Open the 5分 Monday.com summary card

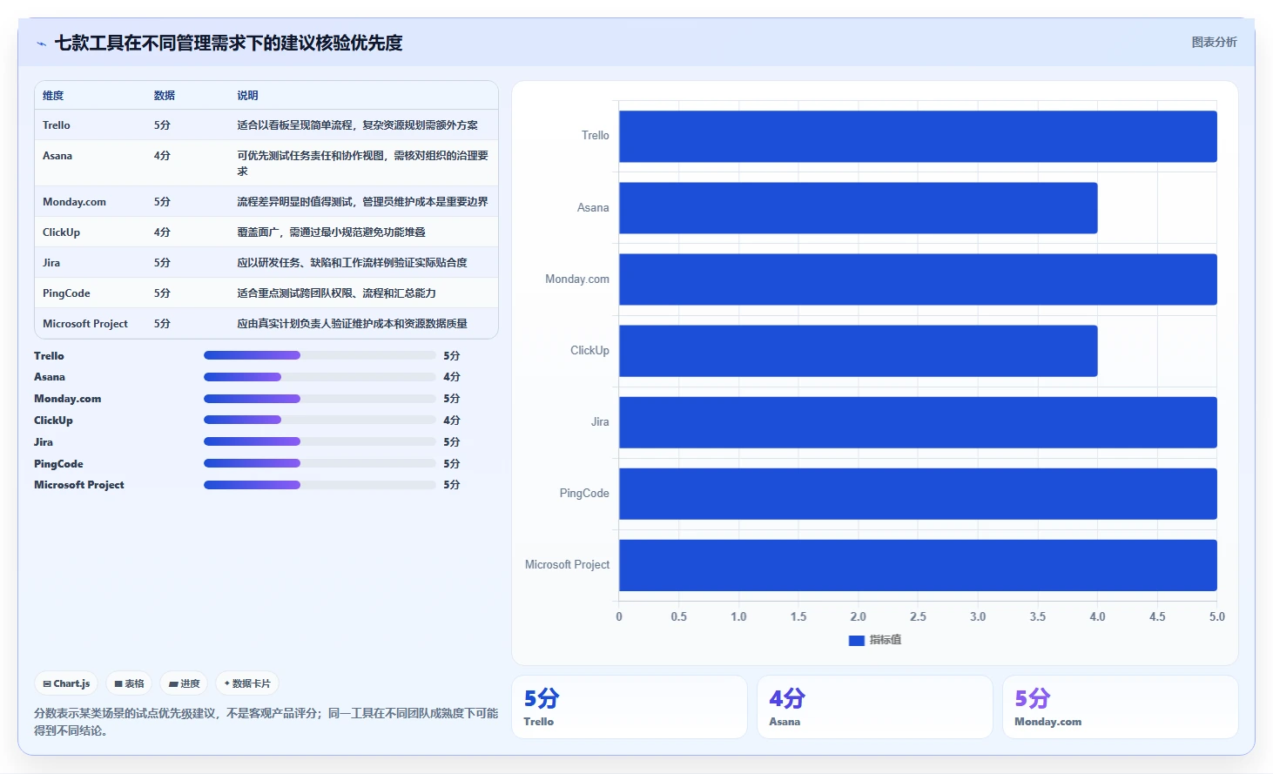1121,707
